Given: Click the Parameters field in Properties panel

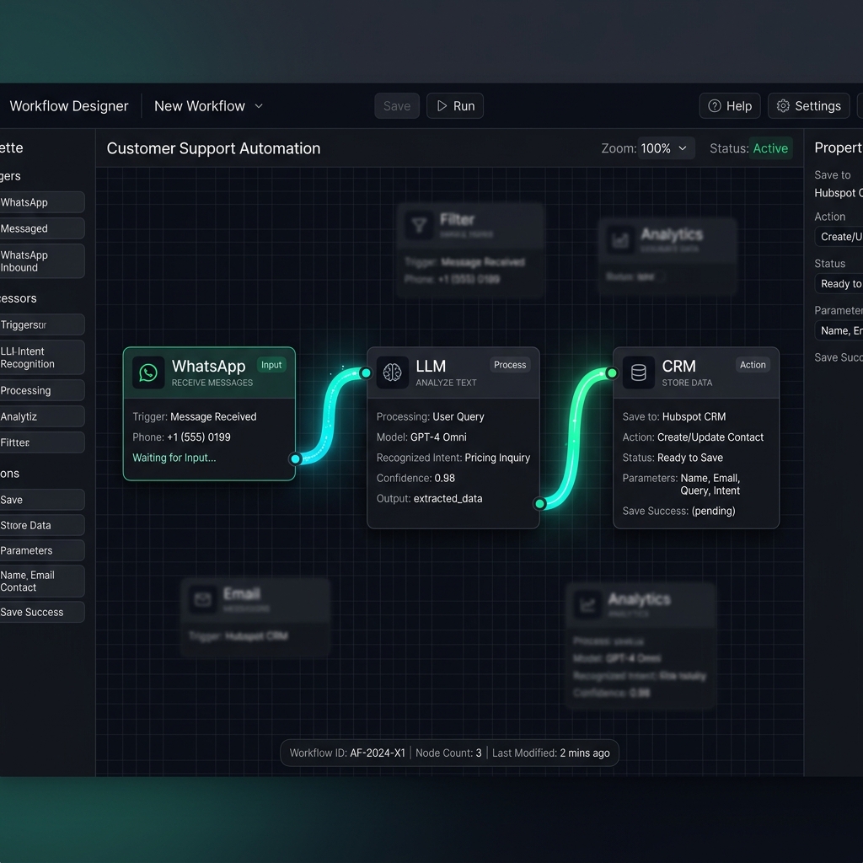Looking at the screenshot, I should click(839, 330).
